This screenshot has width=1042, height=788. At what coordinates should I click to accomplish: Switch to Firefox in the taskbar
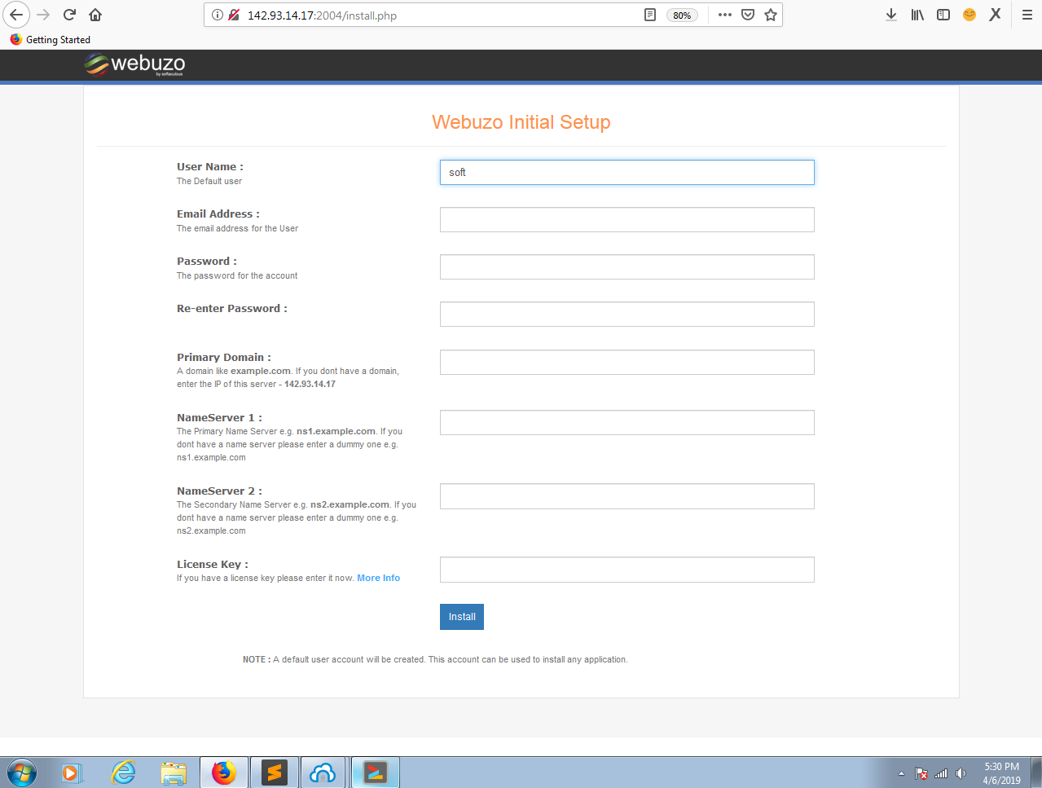coord(224,772)
